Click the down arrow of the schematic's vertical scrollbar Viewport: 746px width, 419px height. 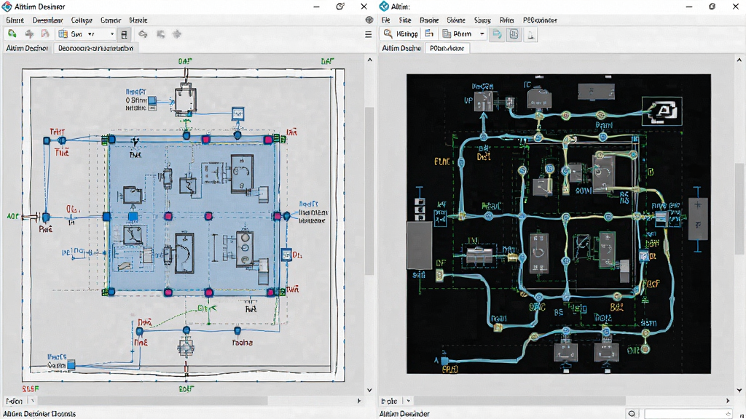(x=369, y=390)
